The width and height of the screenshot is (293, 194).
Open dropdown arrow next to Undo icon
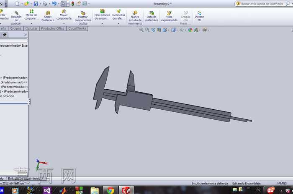(x=59, y=4)
